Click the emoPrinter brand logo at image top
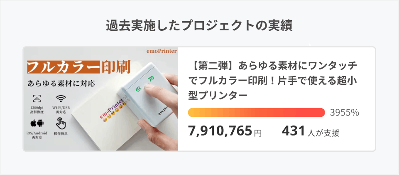399x175 pixels. (161, 51)
